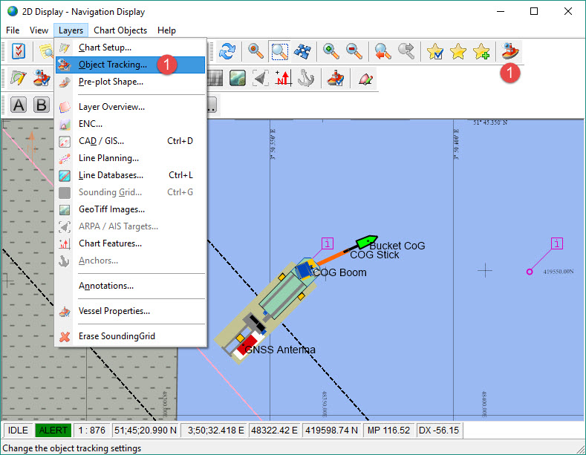The height and width of the screenshot is (455, 586).
Task: Open the Chart Objects menu
Action: click(x=120, y=30)
